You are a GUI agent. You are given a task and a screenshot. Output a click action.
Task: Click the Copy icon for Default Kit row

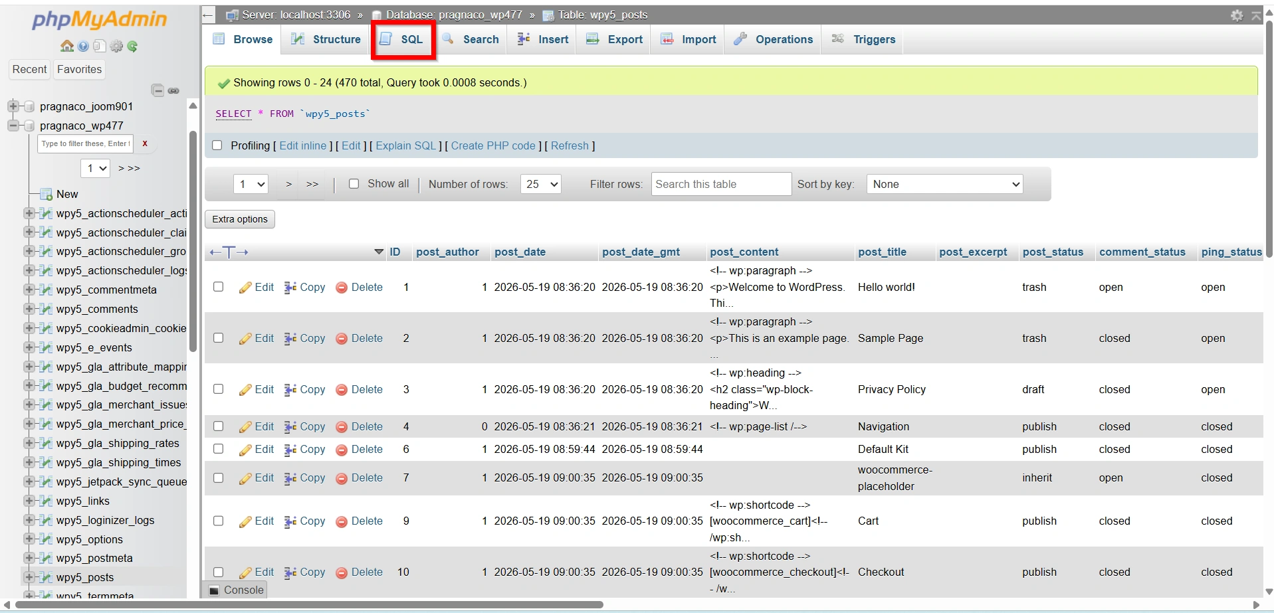pyautogui.click(x=290, y=450)
